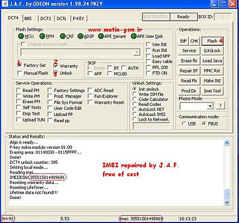Enable the Self Tests checkbox
Screen dimensions: 239x223
click(18, 108)
